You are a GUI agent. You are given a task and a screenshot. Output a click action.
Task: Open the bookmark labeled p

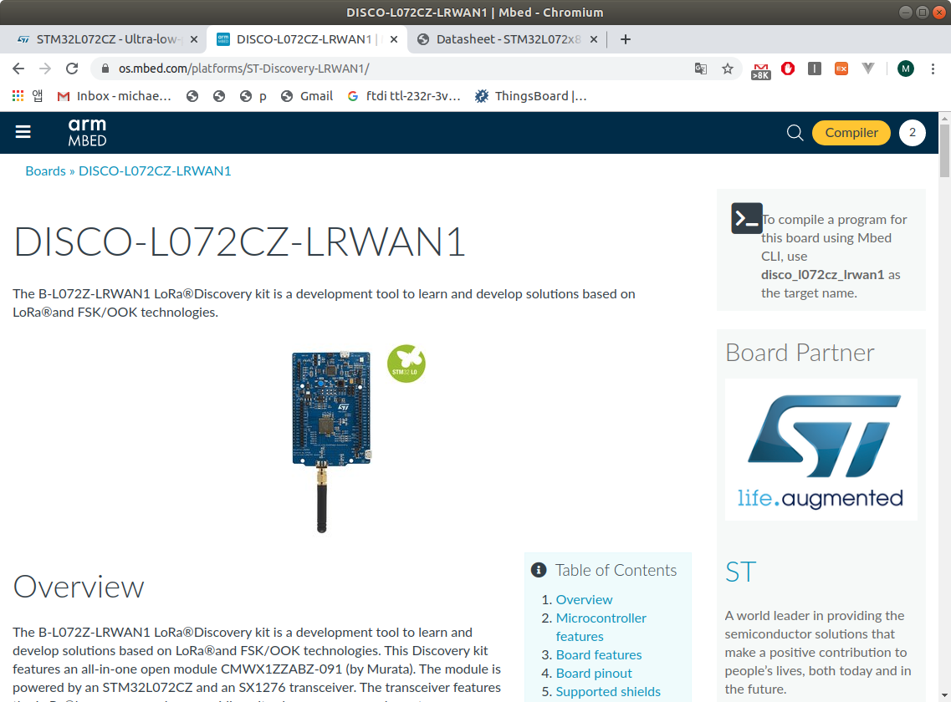(253, 96)
